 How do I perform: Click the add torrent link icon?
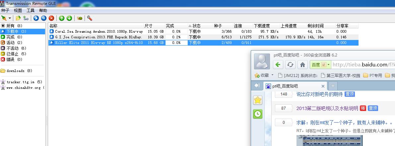pyautogui.click(x=26, y=18)
